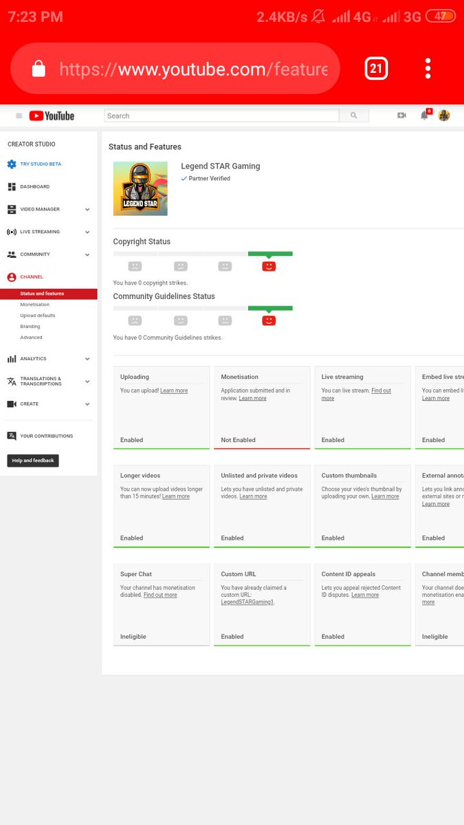464x825 pixels.
Task: Open the notifications bell
Action: click(x=424, y=115)
